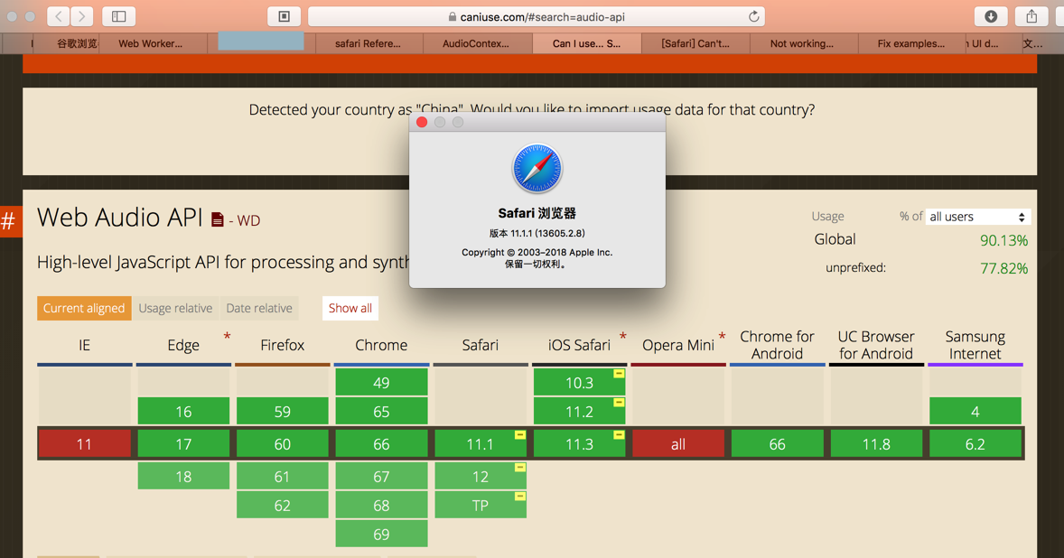Click the Show all button
This screenshot has width=1064, height=558.
pyautogui.click(x=350, y=308)
